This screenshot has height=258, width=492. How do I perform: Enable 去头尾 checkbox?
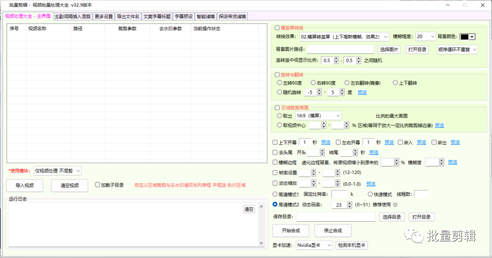pos(275,153)
